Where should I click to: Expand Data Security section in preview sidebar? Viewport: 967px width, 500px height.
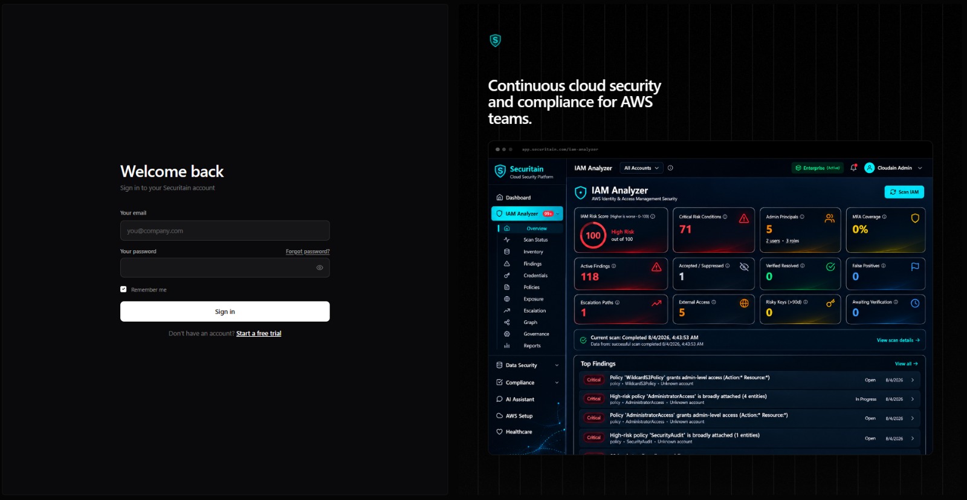pyautogui.click(x=527, y=365)
